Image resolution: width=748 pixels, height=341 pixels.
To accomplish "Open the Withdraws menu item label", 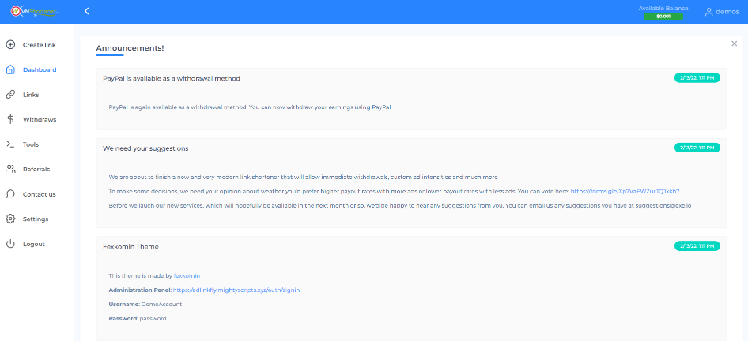I will click(x=39, y=120).
